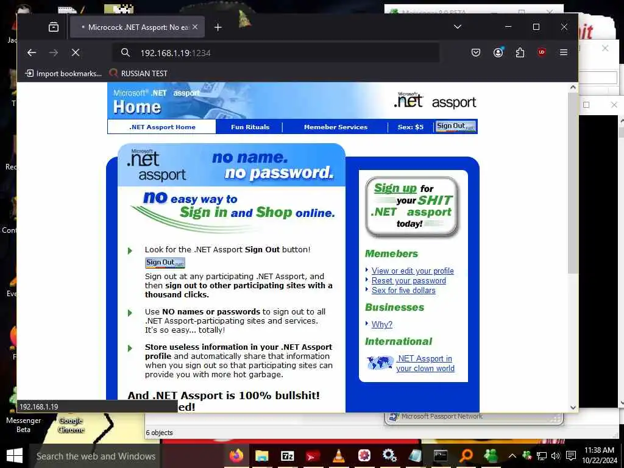Open Sex for five dollars link
Image resolution: width=624 pixels, height=468 pixels.
[403, 291]
